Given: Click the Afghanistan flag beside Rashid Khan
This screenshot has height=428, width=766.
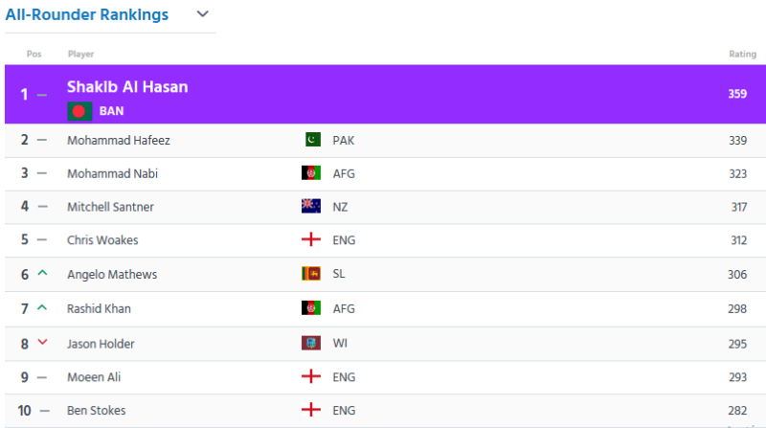Looking at the screenshot, I should (x=311, y=307).
